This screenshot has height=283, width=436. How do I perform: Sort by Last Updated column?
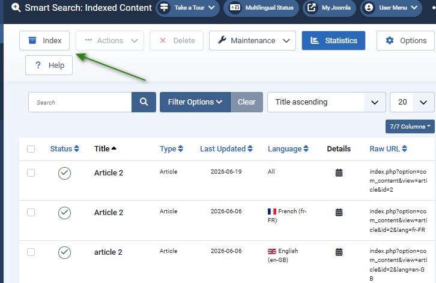point(226,149)
